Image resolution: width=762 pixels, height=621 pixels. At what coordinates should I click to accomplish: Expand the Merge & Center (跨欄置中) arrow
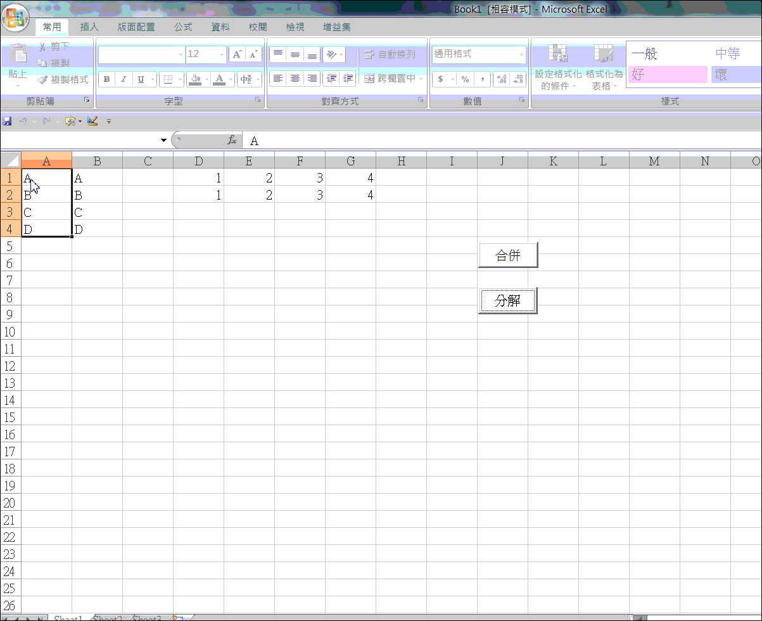click(x=421, y=79)
